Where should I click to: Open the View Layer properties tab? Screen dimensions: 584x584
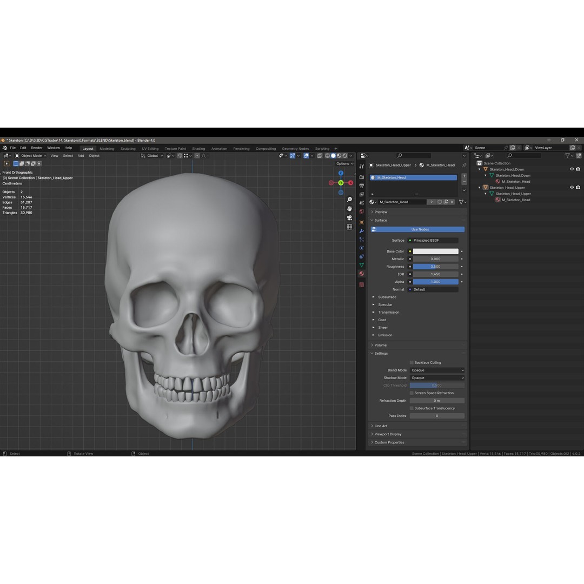click(361, 194)
